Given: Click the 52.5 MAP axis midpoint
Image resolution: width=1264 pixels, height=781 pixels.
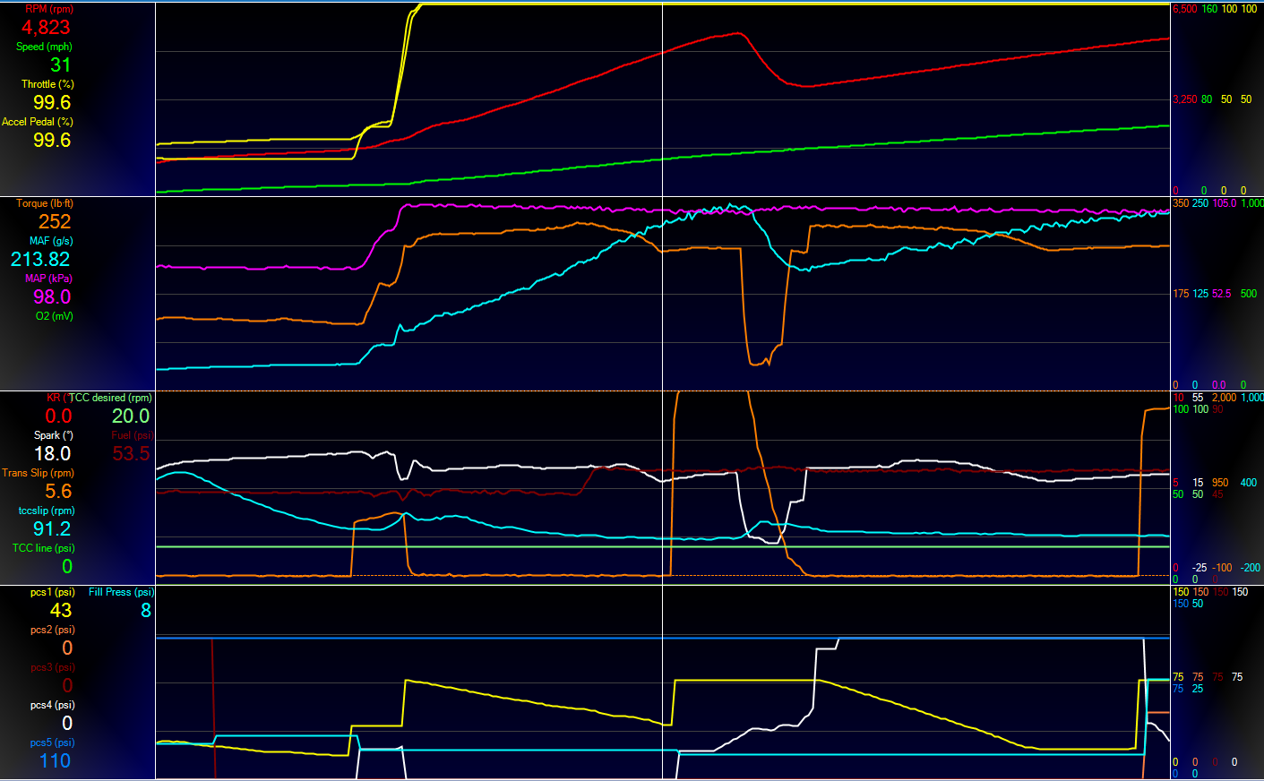Looking at the screenshot, I should [x=1222, y=294].
